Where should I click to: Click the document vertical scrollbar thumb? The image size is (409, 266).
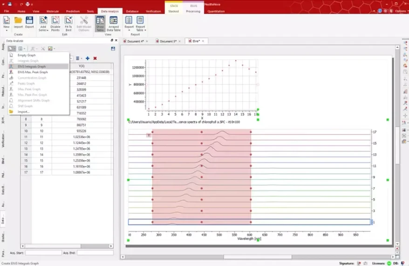[x=397, y=145]
